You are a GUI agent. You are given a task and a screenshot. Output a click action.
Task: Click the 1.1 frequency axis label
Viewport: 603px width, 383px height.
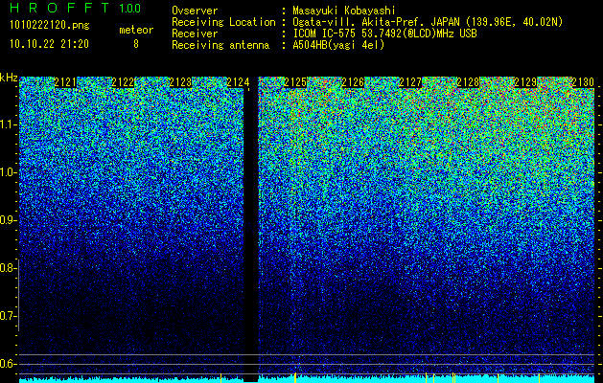click(8, 124)
